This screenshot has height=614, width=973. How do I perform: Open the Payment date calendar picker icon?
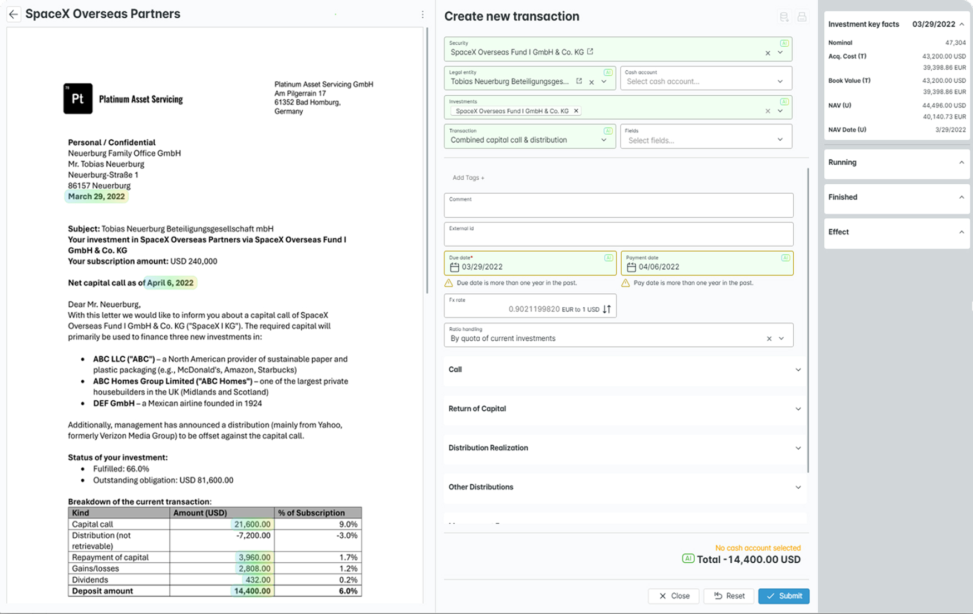coord(631,267)
